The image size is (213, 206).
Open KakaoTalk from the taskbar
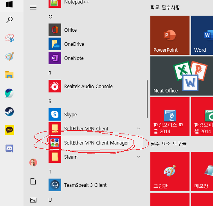[x=9, y=130]
